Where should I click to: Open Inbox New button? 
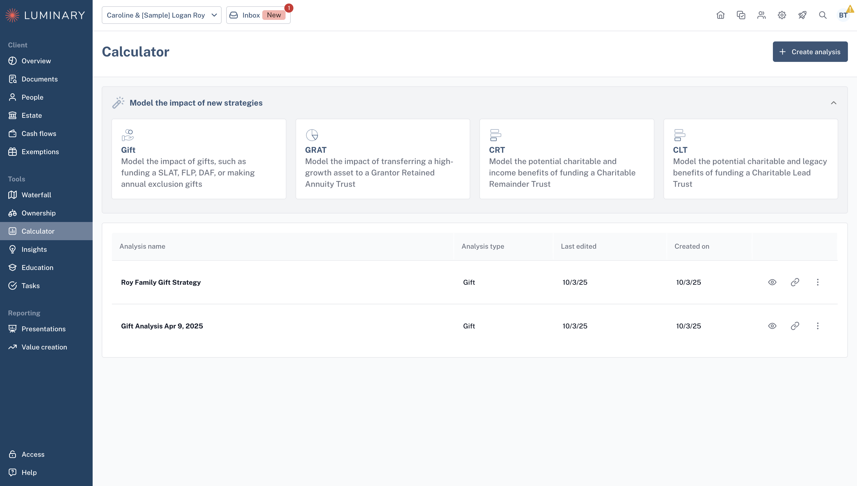pyautogui.click(x=258, y=15)
